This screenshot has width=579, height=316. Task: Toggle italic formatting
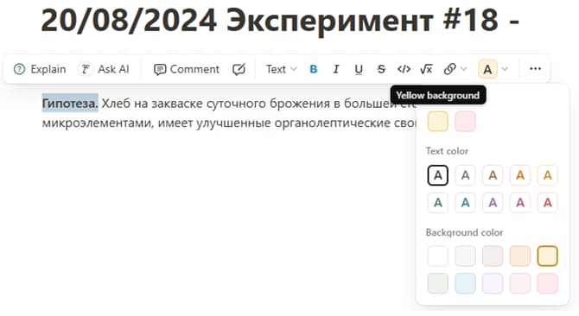[335, 69]
